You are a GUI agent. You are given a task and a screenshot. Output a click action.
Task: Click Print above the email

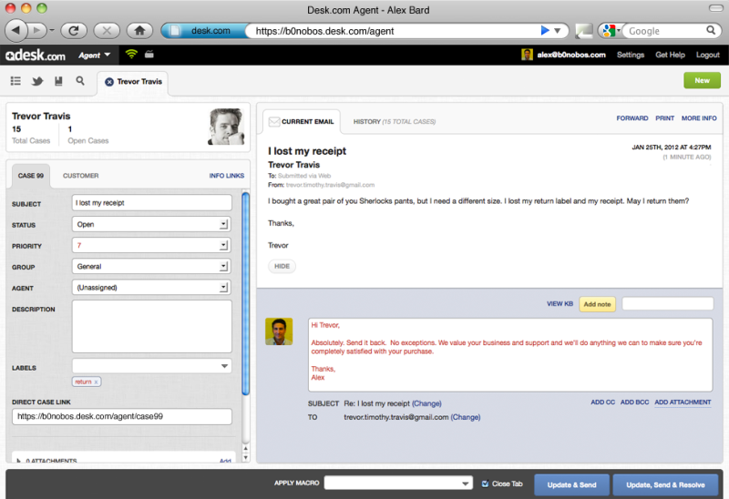(665, 118)
